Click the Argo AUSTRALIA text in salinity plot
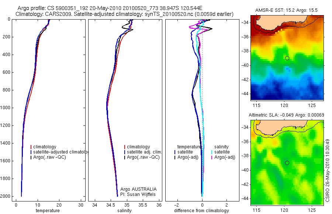 138,189
